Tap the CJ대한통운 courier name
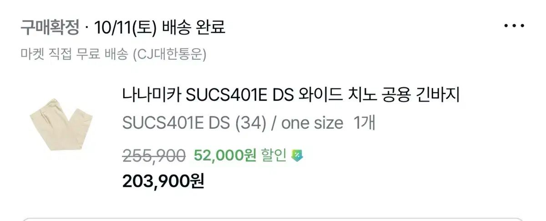This screenshot has width=546, height=221. [x=169, y=55]
